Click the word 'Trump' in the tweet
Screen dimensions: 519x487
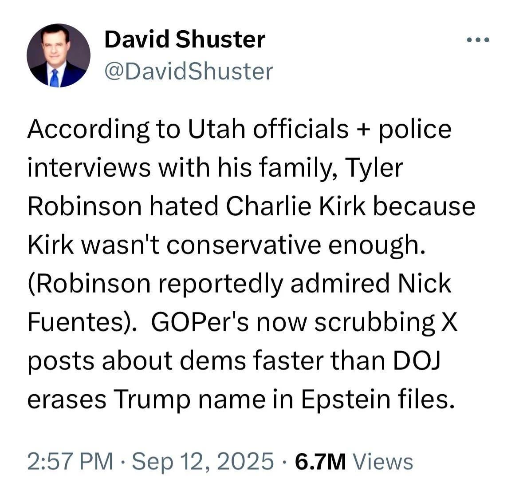pyautogui.click(x=152, y=399)
